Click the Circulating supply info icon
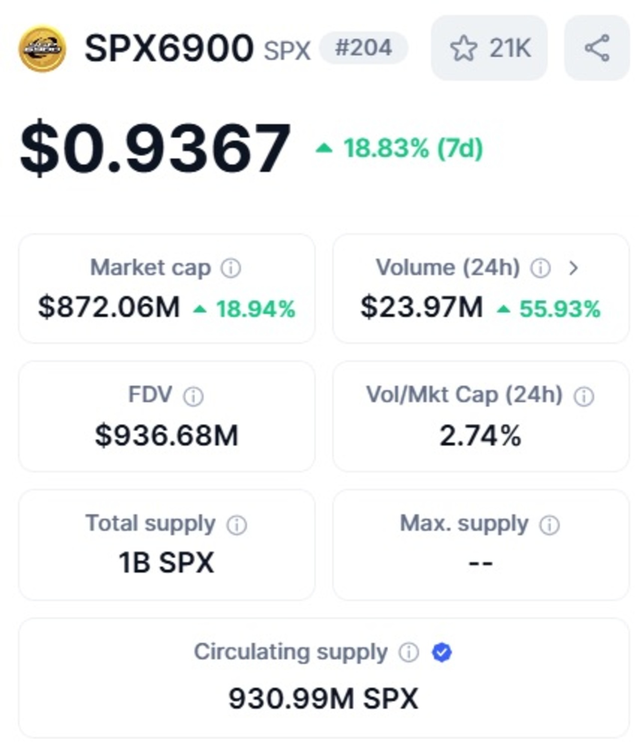The width and height of the screenshot is (639, 752). pyautogui.click(x=409, y=652)
